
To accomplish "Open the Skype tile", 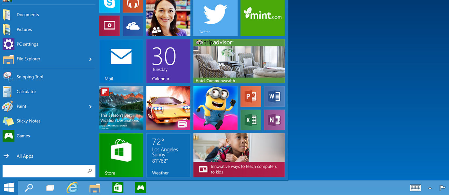I will coord(109,6).
